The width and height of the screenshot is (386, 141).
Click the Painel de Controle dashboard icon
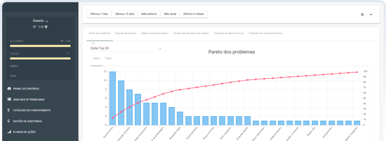coord(9,89)
